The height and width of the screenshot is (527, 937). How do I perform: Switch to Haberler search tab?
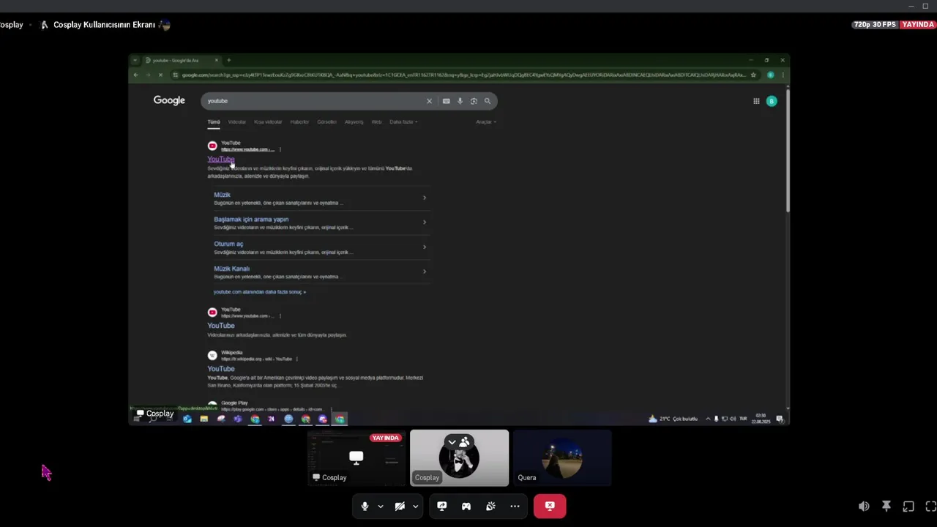(x=299, y=122)
